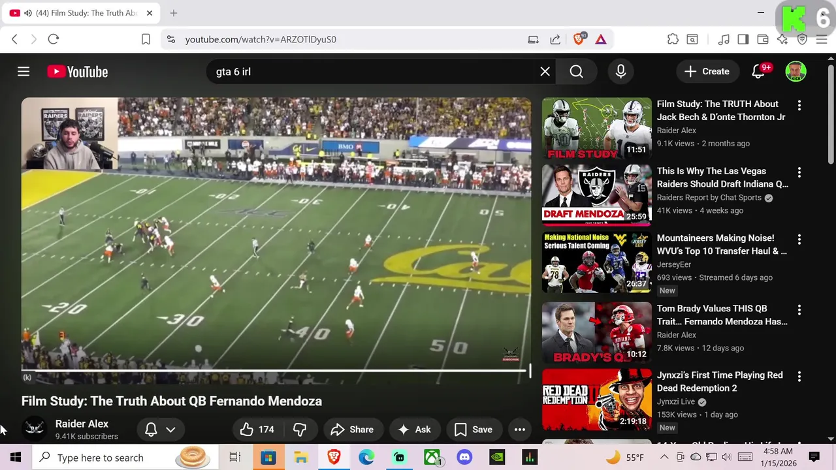Select the Film Study browser tab
836x470 pixels.
(82, 13)
